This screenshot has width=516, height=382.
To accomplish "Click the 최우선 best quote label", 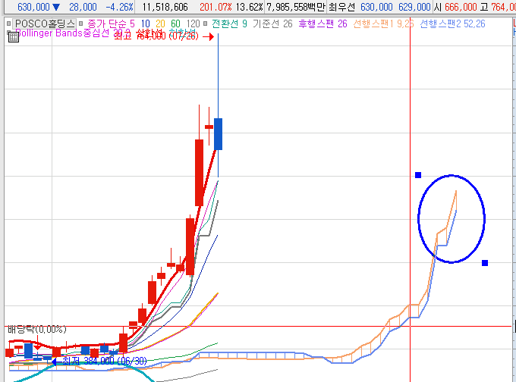I will [341, 7].
